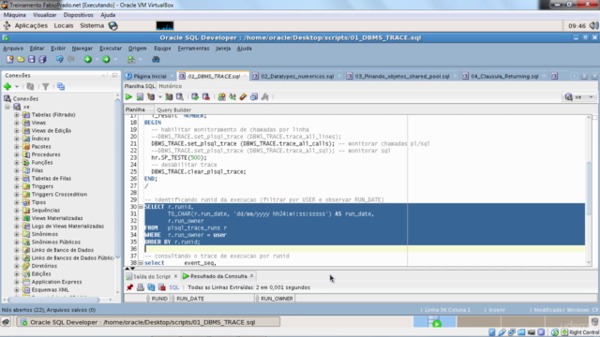Open the Sistema menu in top panel

tap(92, 25)
